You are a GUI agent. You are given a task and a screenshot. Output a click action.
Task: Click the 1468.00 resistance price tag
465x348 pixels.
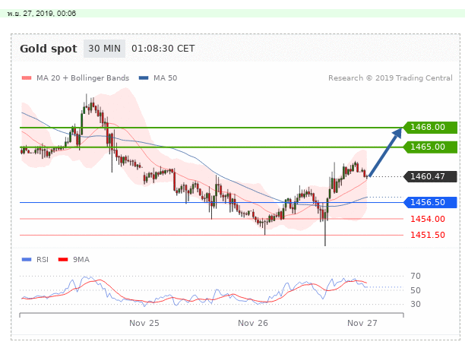[x=430, y=128]
